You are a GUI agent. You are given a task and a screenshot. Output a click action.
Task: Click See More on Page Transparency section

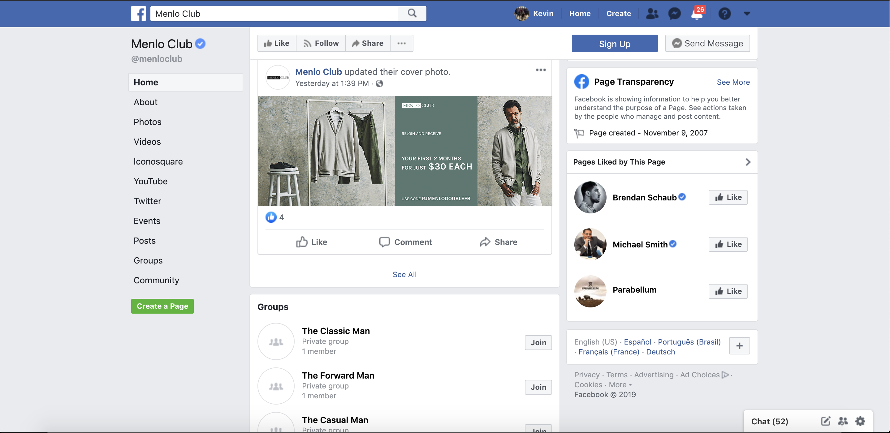pyautogui.click(x=733, y=82)
